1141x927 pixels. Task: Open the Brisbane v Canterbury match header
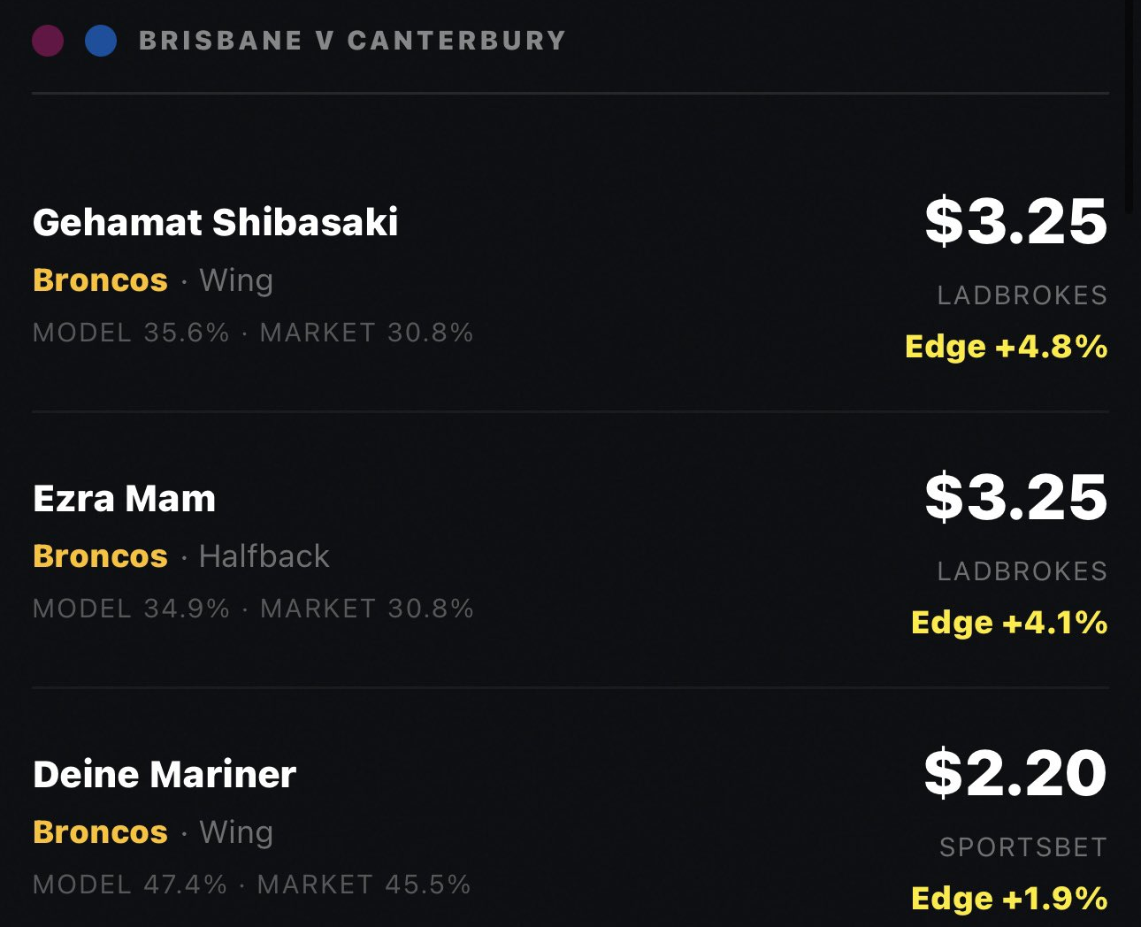click(x=352, y=41)
